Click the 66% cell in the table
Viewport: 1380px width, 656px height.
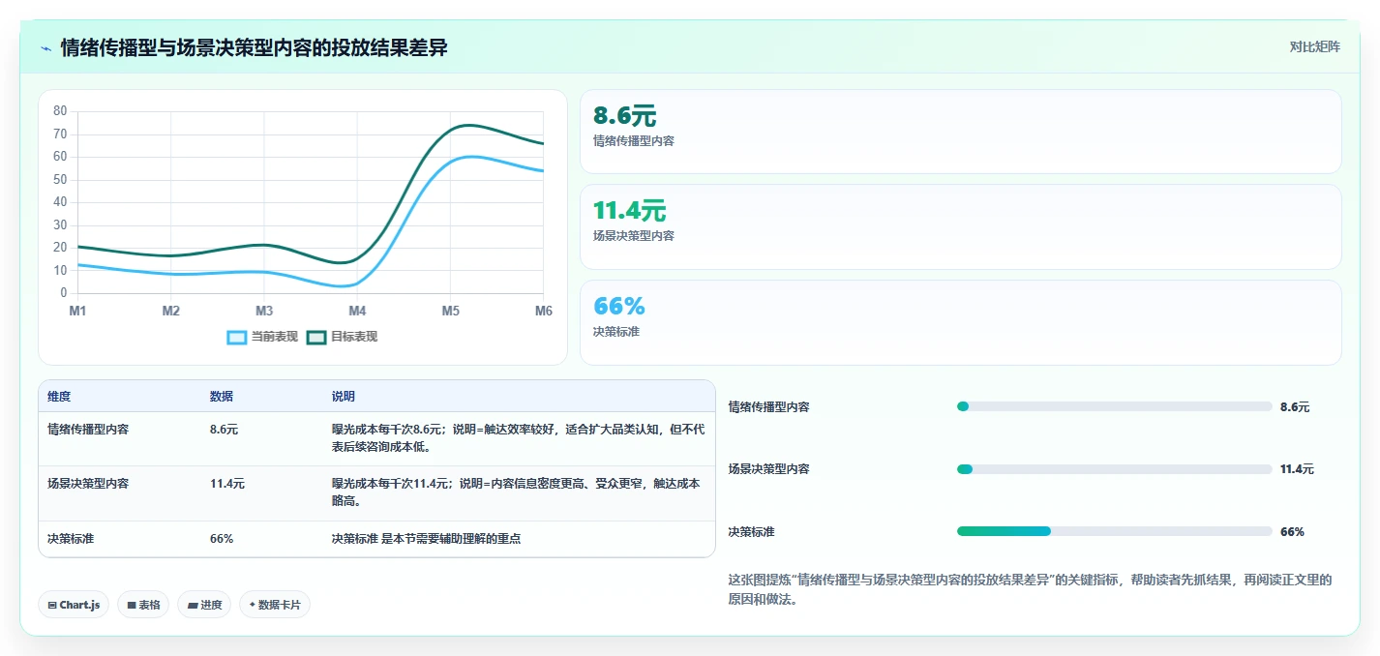coord(222,538)
